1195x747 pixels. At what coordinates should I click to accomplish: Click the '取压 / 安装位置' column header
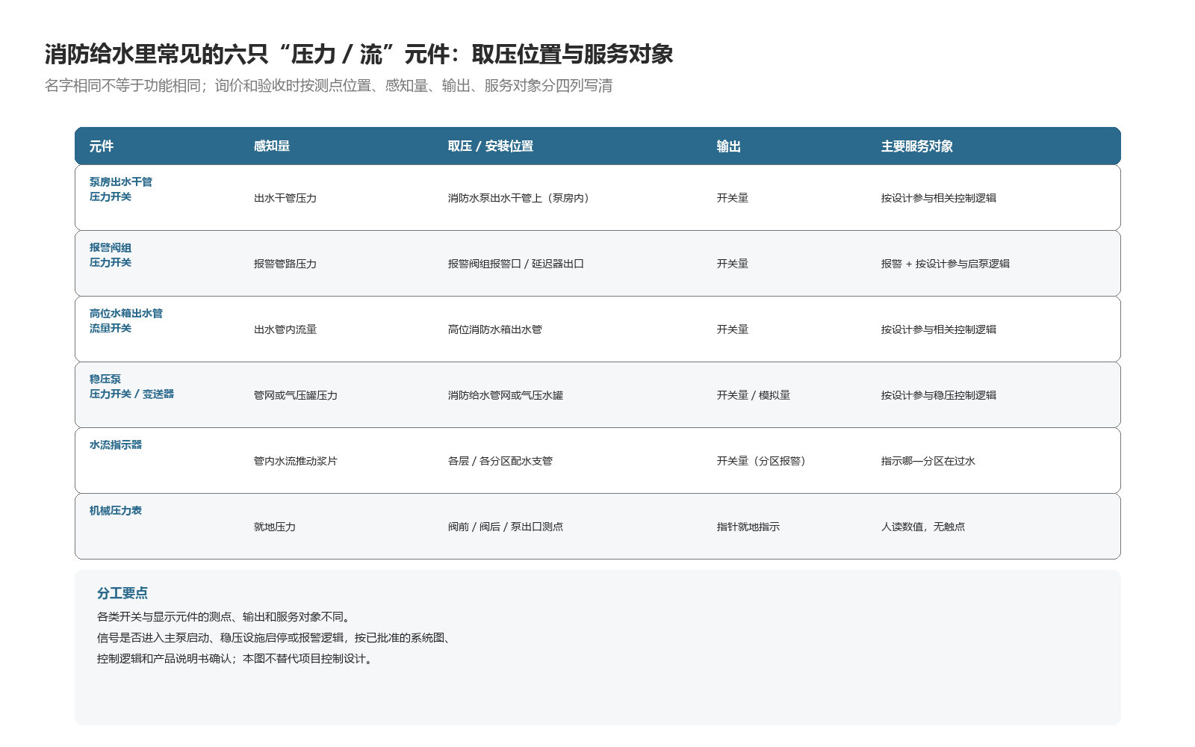pos(491,146)
